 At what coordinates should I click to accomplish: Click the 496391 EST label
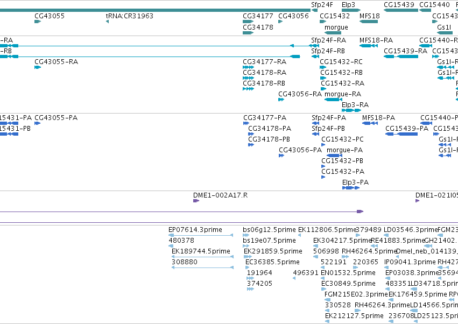click(306, 273)
